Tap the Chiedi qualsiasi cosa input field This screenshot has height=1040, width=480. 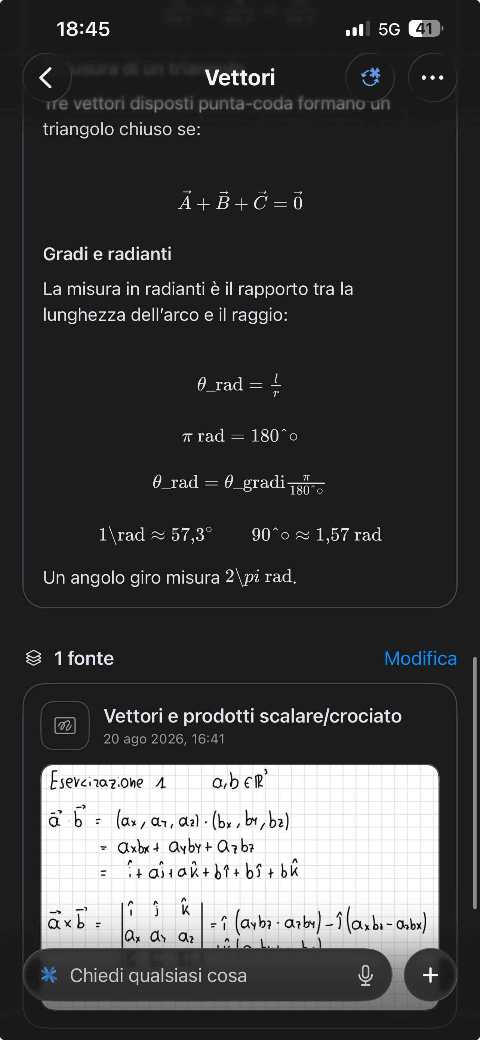point(207,975)
